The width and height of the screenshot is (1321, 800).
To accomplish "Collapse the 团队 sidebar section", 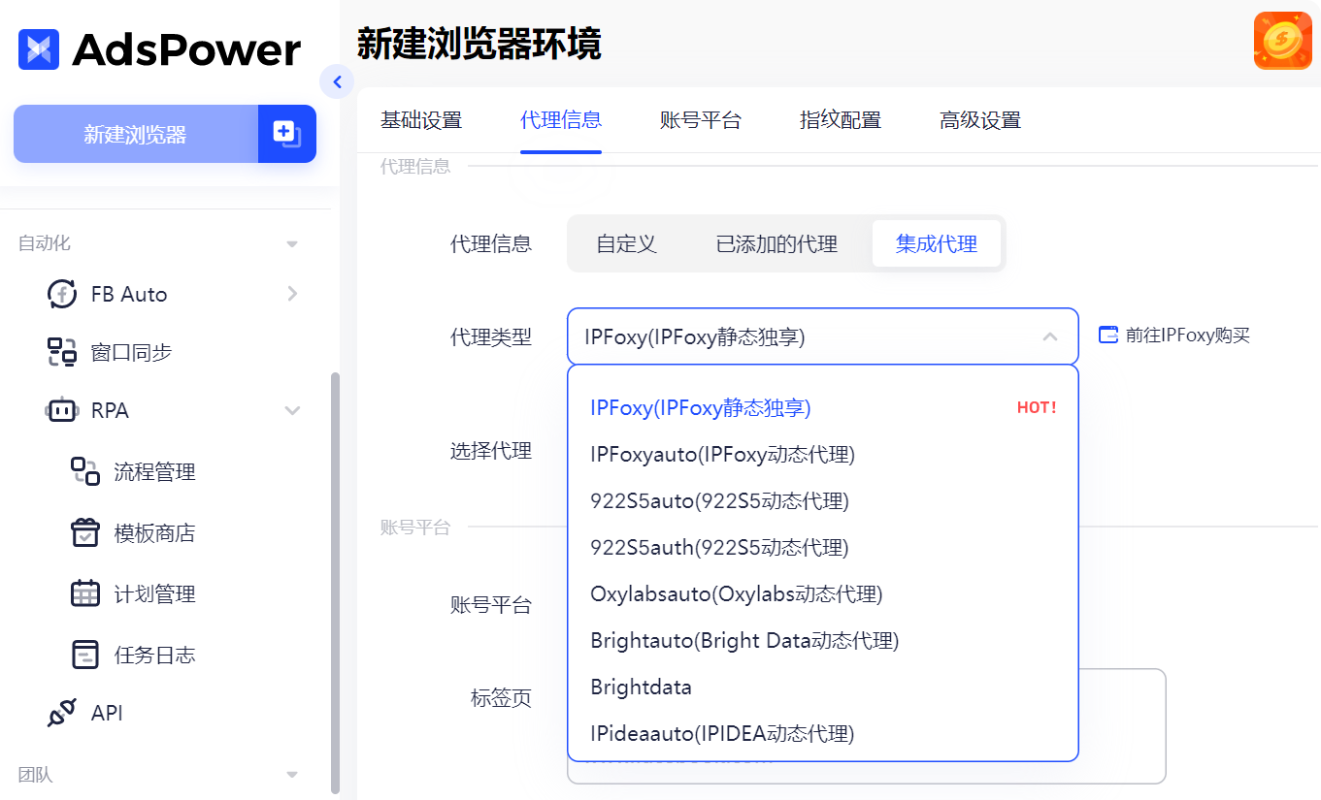I will [292, 775].
